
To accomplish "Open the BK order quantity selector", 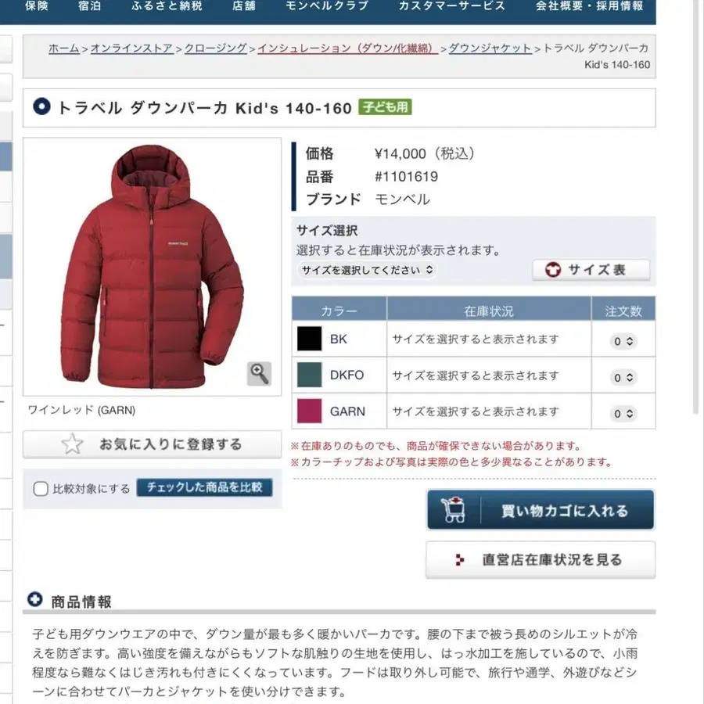I will point(623,341).
